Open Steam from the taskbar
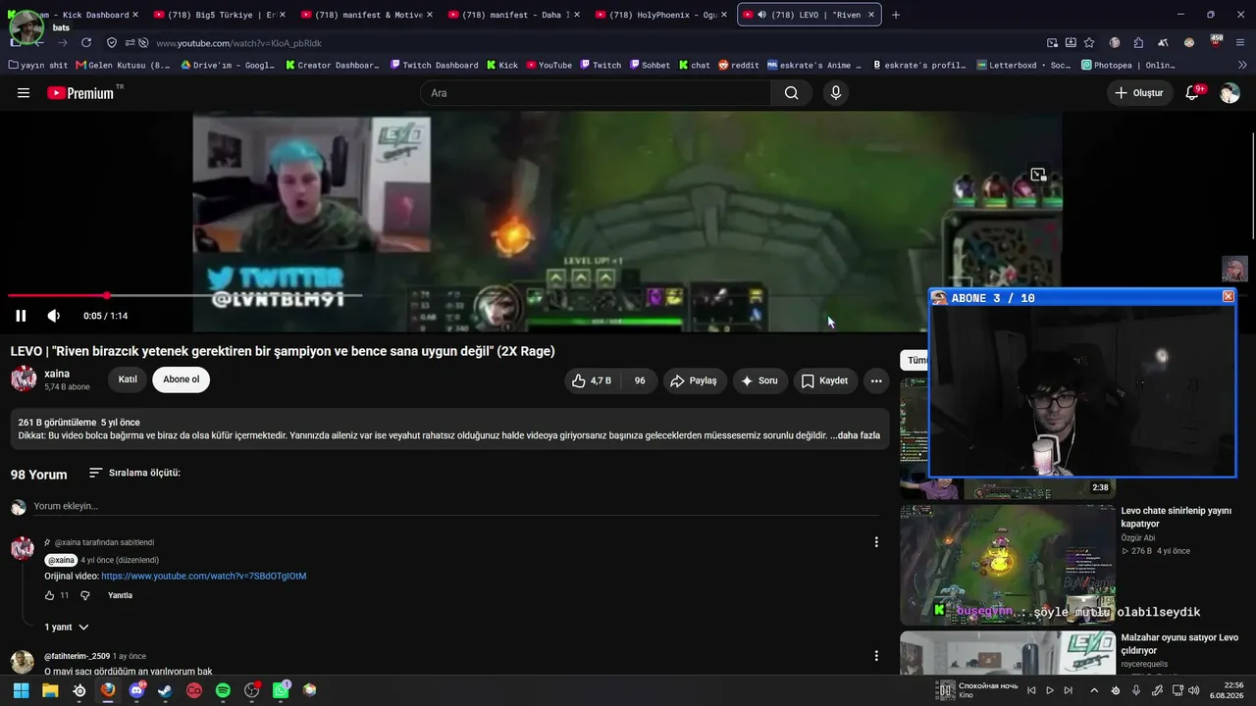Screen dimensions: 1256x706 (165, 690)
